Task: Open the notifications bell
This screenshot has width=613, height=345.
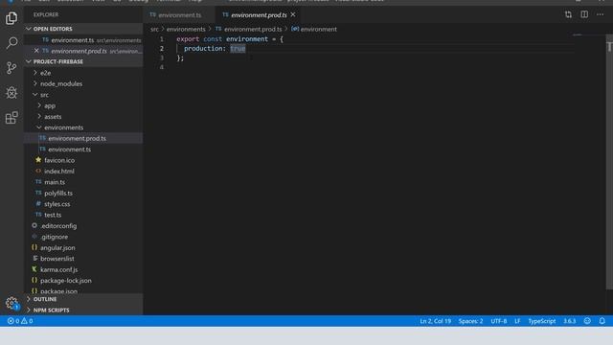Action: (x=602, y=321)
